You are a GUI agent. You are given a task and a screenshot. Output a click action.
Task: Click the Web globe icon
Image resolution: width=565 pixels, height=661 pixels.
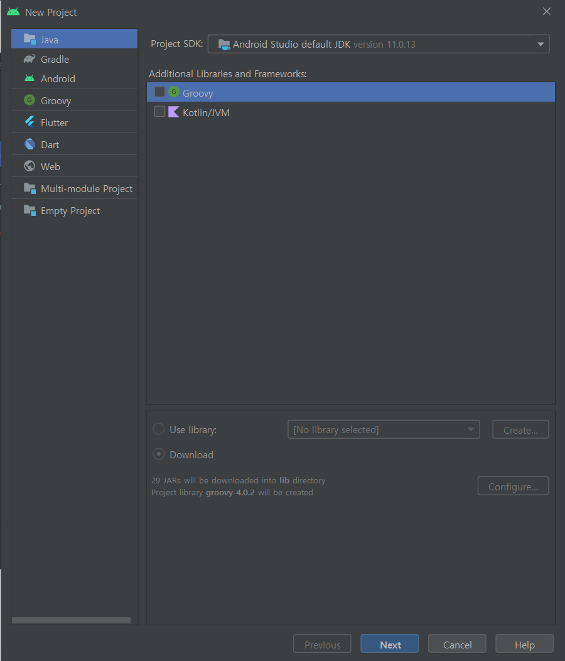(30, 166)
